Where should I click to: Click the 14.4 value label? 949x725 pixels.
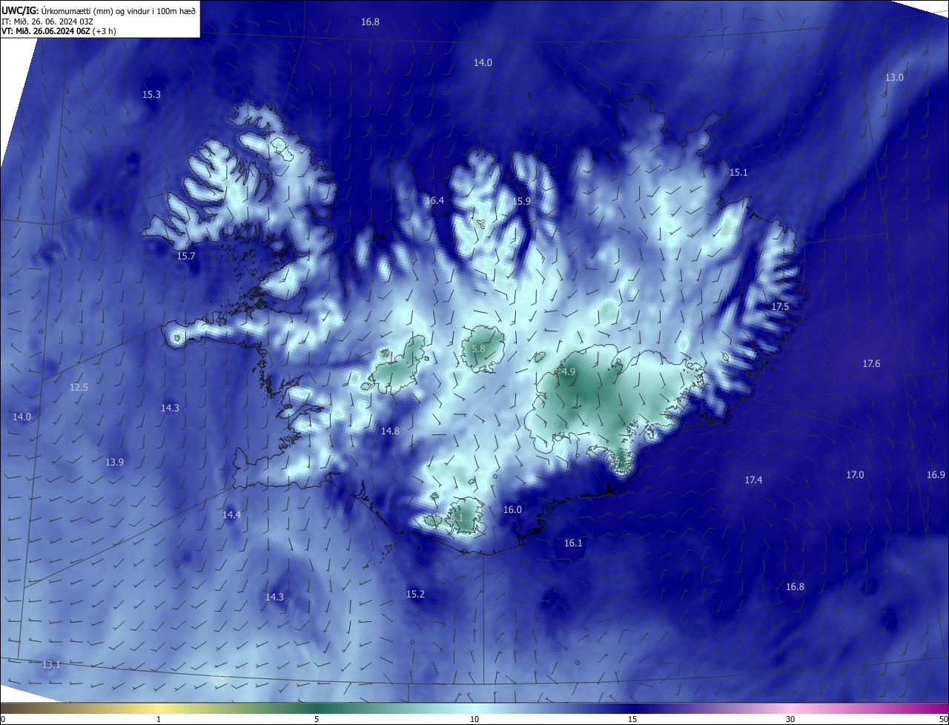tap(231, 515)
